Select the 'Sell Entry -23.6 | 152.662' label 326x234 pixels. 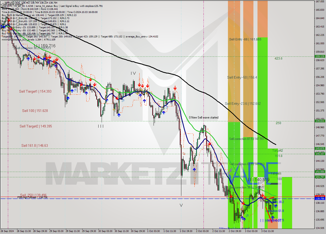coord(243,104)
